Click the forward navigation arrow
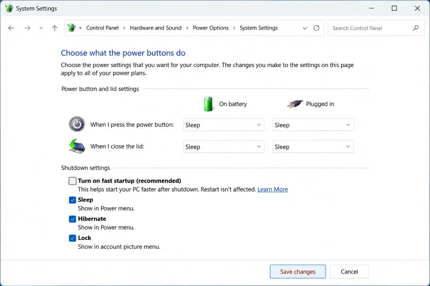Viewport: 430px width, 286px height. [x=27, y=28]
